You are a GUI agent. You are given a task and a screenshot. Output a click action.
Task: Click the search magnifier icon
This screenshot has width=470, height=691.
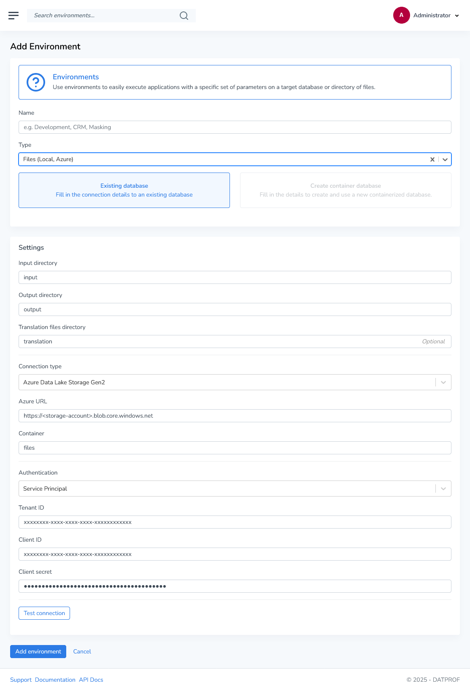184,16
